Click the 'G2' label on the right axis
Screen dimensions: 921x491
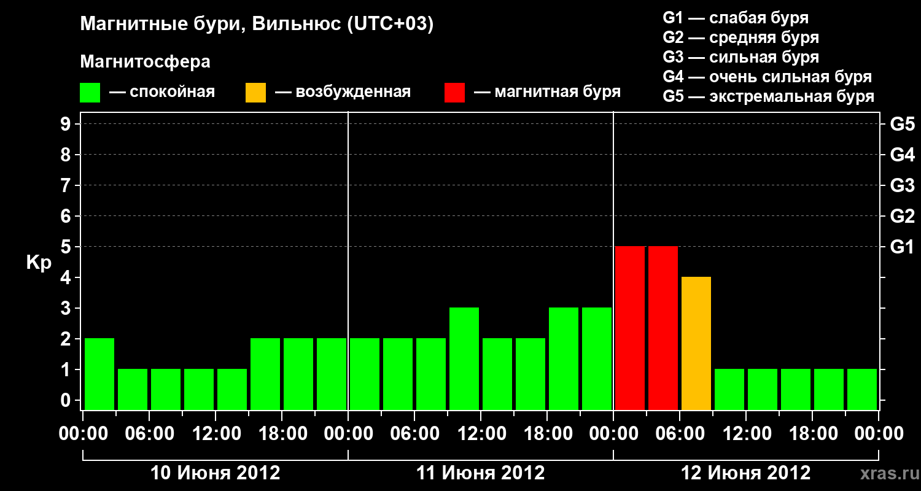coord(902,216)
